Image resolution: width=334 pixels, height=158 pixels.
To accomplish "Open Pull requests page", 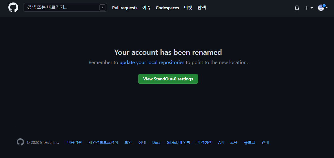I will (x=125, y=8).
